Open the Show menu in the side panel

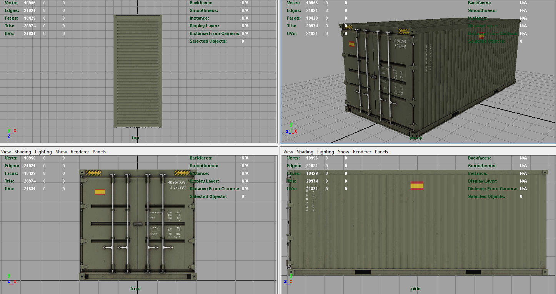343,152
